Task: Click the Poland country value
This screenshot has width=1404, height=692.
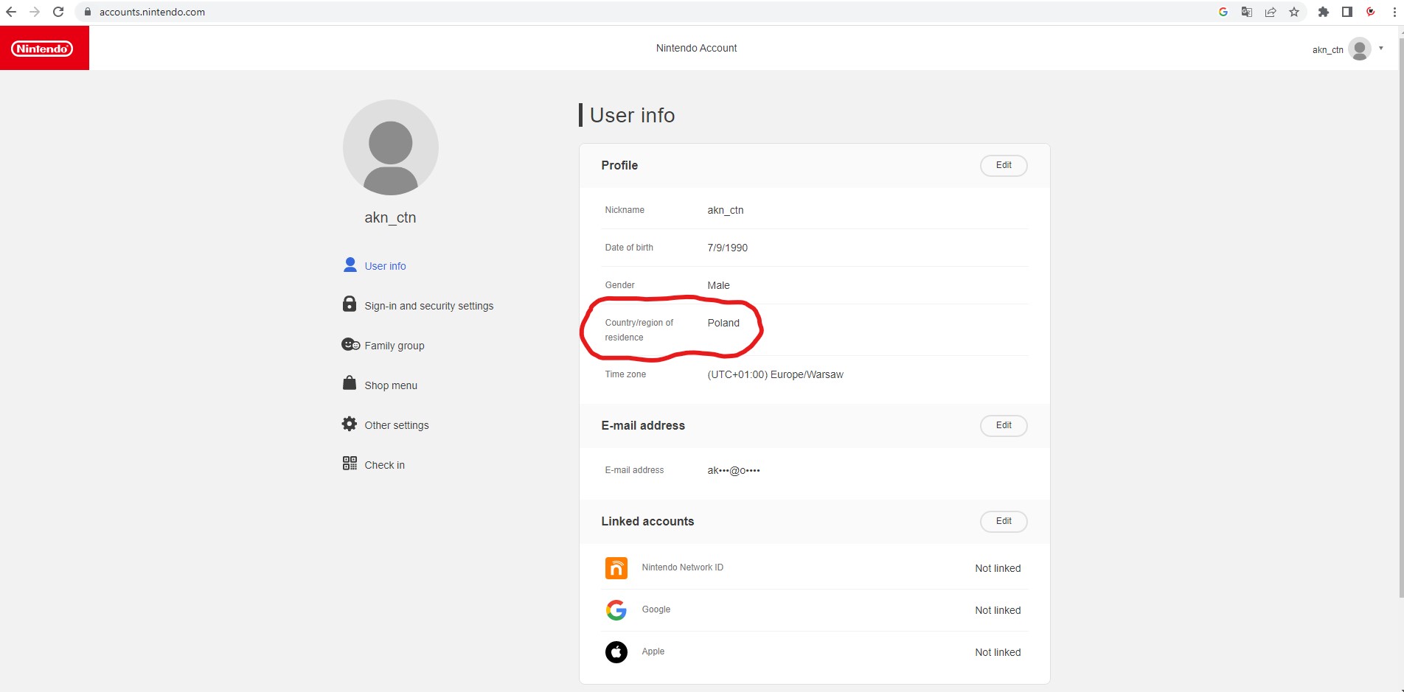Action: click(723, 323)
